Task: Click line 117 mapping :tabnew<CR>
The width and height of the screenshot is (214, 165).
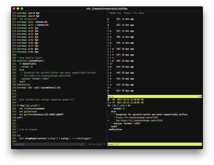Action: [x=33, y=22]
